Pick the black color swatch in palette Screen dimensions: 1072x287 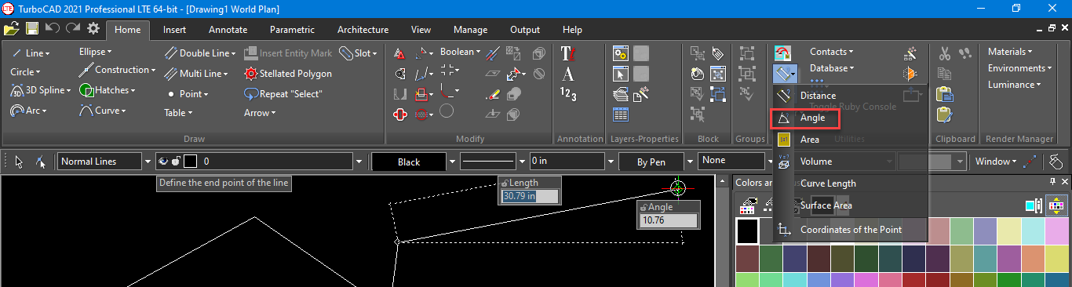[x=747, y=231]
